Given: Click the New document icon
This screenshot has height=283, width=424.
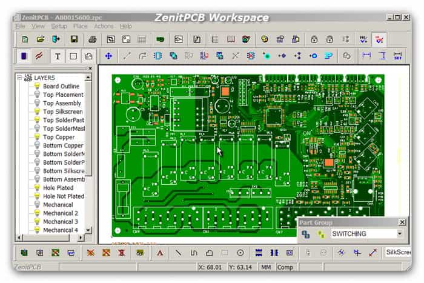Looking at the screenshot, I should 25,39.
